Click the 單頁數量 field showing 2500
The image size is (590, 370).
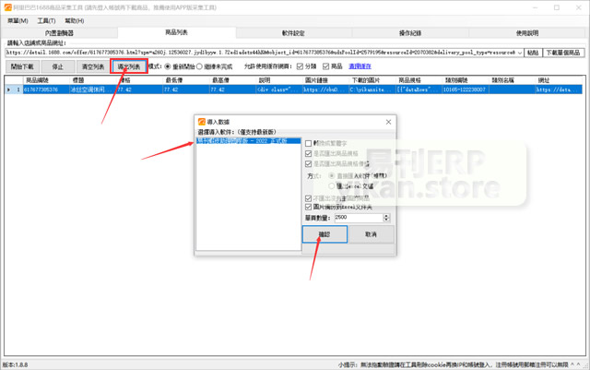click(x=360, y=217)
